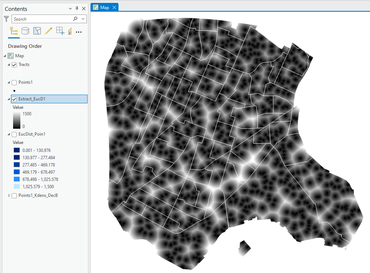Show the EucDist_Poin1 layer

14,134
